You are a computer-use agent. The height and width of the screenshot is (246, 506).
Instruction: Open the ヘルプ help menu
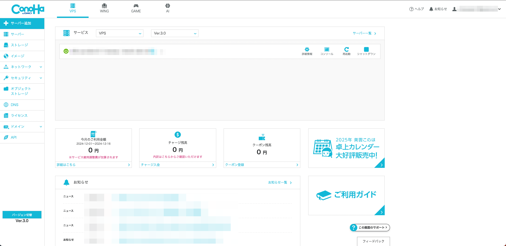[416, 9]
